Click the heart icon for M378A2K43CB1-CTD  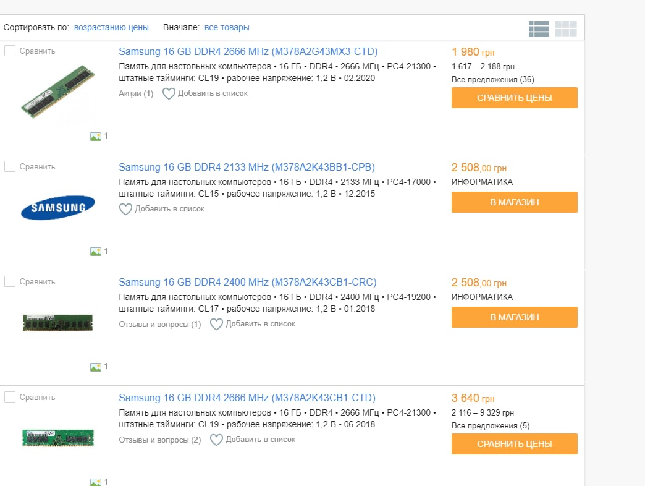[x=216, y=440]
